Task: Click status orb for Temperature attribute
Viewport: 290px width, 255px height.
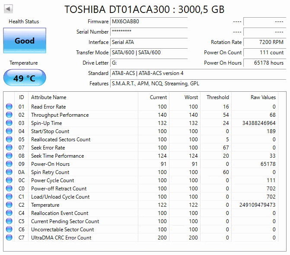Action: coord(9,205)
